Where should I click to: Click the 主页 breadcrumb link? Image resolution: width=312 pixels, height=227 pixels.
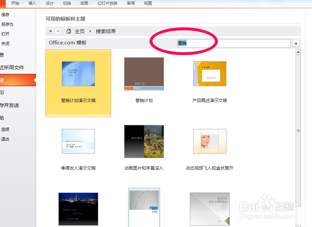(80, 31)
